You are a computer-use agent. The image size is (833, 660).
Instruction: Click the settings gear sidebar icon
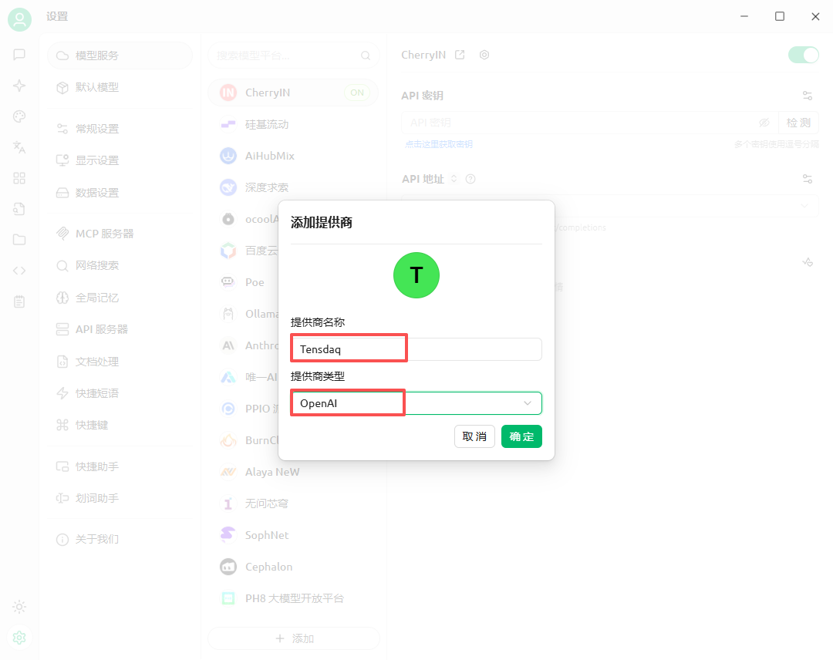[x=19, y=638]
